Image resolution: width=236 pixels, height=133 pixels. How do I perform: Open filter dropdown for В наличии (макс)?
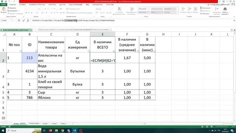click(154, 51)
